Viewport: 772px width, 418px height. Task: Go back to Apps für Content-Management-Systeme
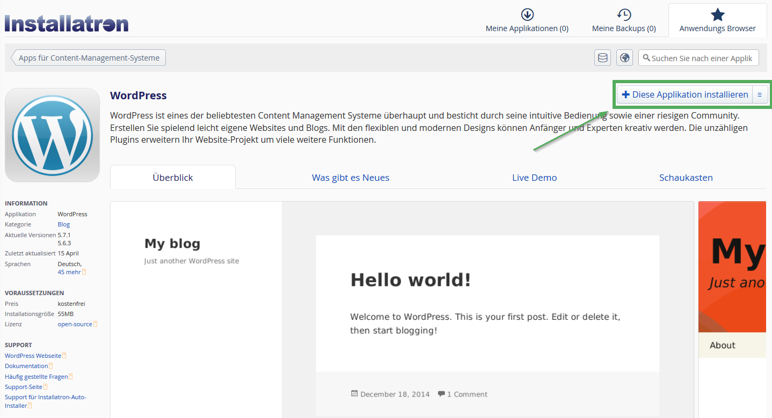pyautogui.click(x=89, y=58)
